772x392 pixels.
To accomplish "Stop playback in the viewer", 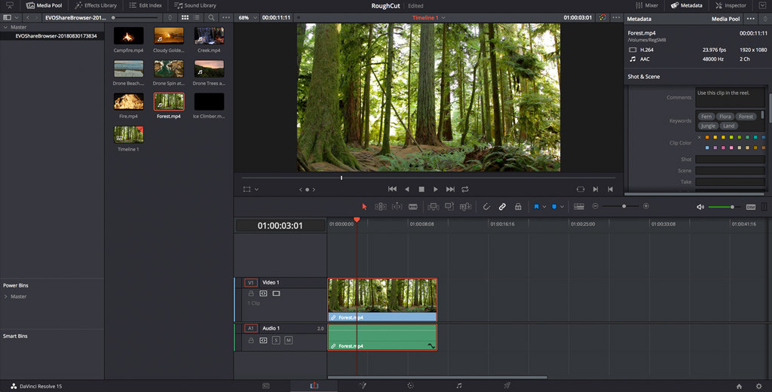I will (x=421, y=189).
